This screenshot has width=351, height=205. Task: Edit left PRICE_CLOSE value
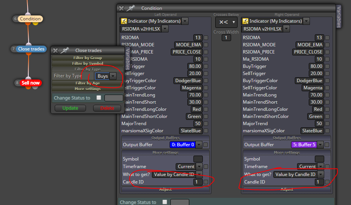coord(187,52)
